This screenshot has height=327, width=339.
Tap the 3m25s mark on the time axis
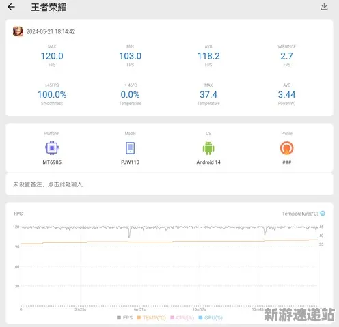click(81, 309)
